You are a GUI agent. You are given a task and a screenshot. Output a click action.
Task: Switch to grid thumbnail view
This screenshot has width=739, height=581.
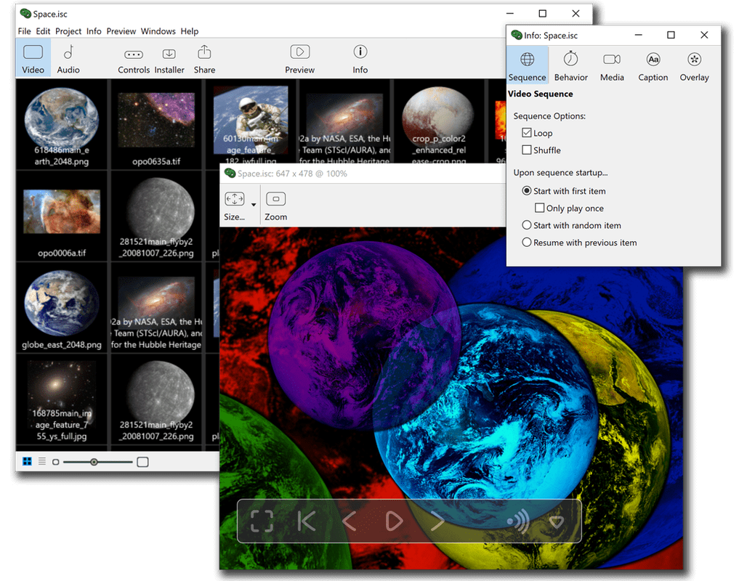click(x=28, y=461)
